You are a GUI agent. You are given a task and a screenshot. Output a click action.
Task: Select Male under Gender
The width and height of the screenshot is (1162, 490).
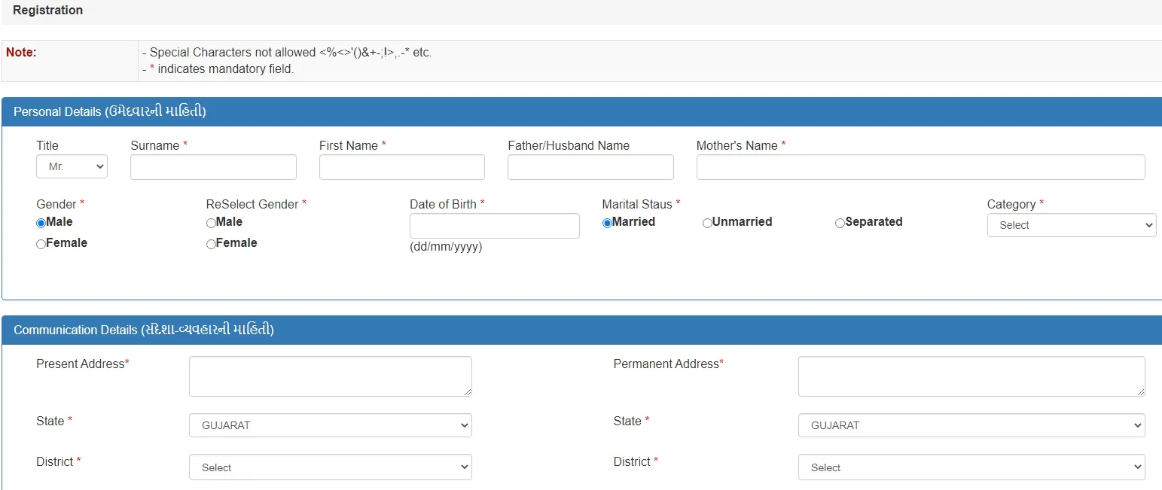point(41,223)
